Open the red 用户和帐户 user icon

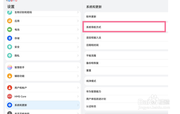point(10,88)
